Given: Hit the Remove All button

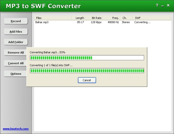Looking at the screenshot, I should coord(16,53).
